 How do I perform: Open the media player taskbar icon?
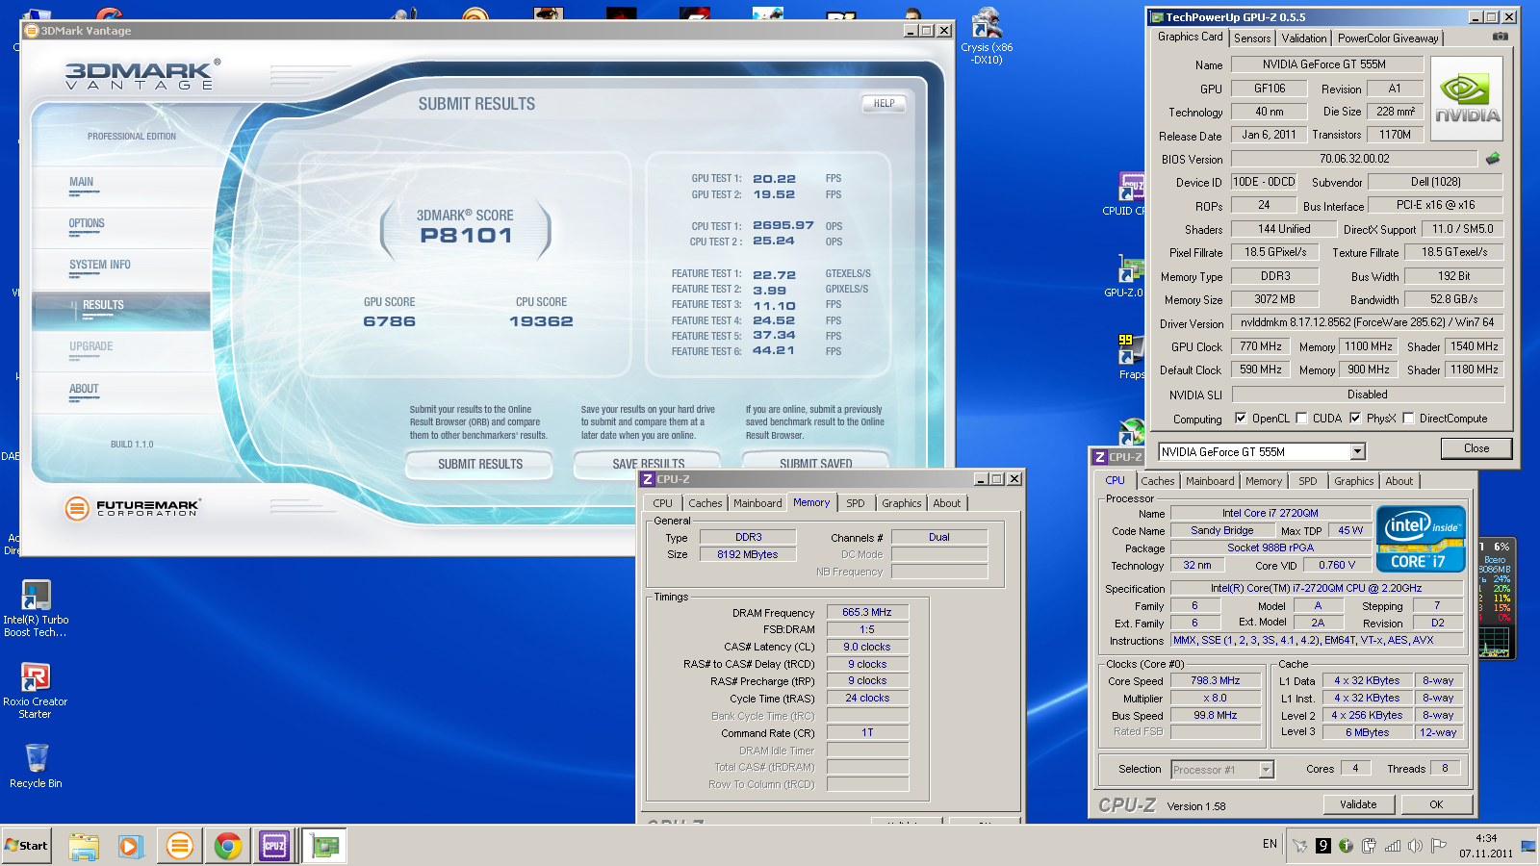click(x=130, y=846)
